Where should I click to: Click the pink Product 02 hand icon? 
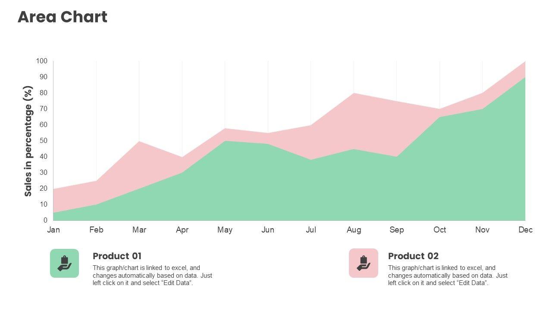coord(363,263)
